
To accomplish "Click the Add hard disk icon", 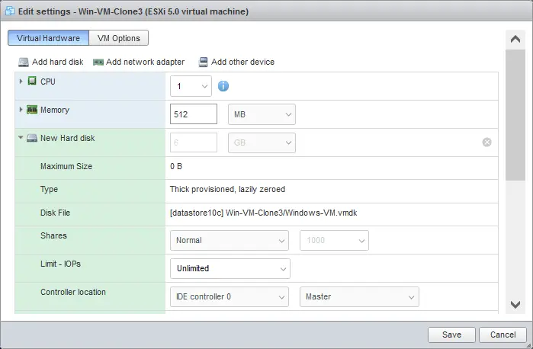I will [x=24, y=62].
